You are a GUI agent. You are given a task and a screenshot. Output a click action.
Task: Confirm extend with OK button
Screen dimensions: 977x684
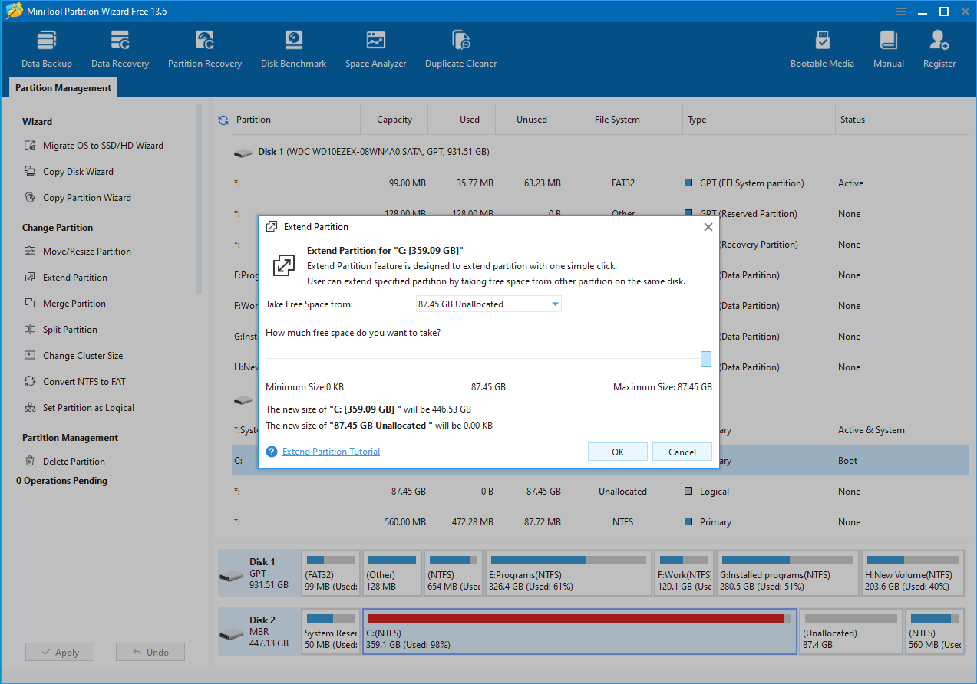point(618,452)
